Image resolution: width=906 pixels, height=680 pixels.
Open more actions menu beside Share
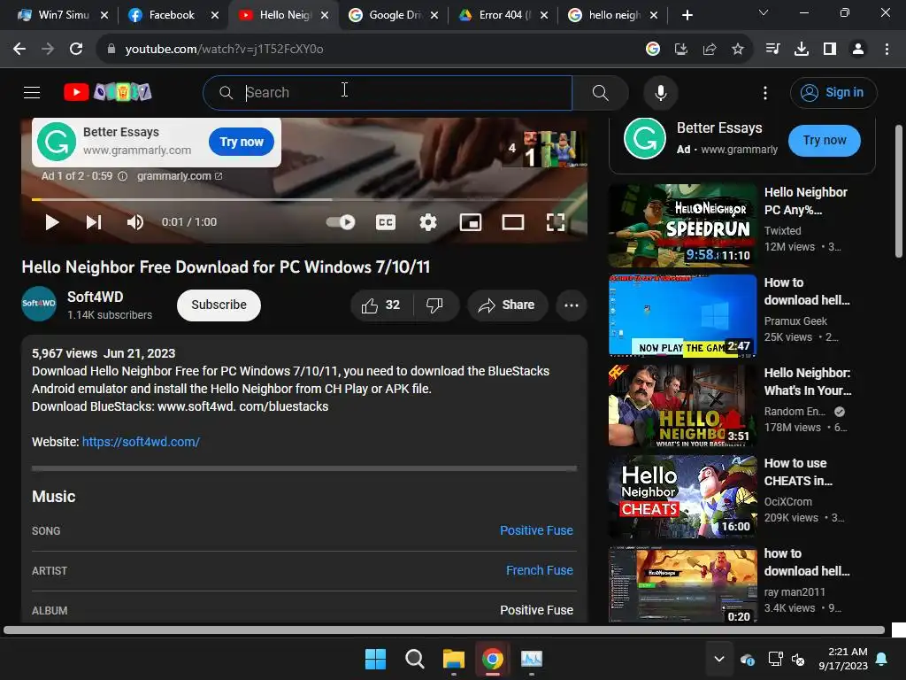[x=571, y=305]
